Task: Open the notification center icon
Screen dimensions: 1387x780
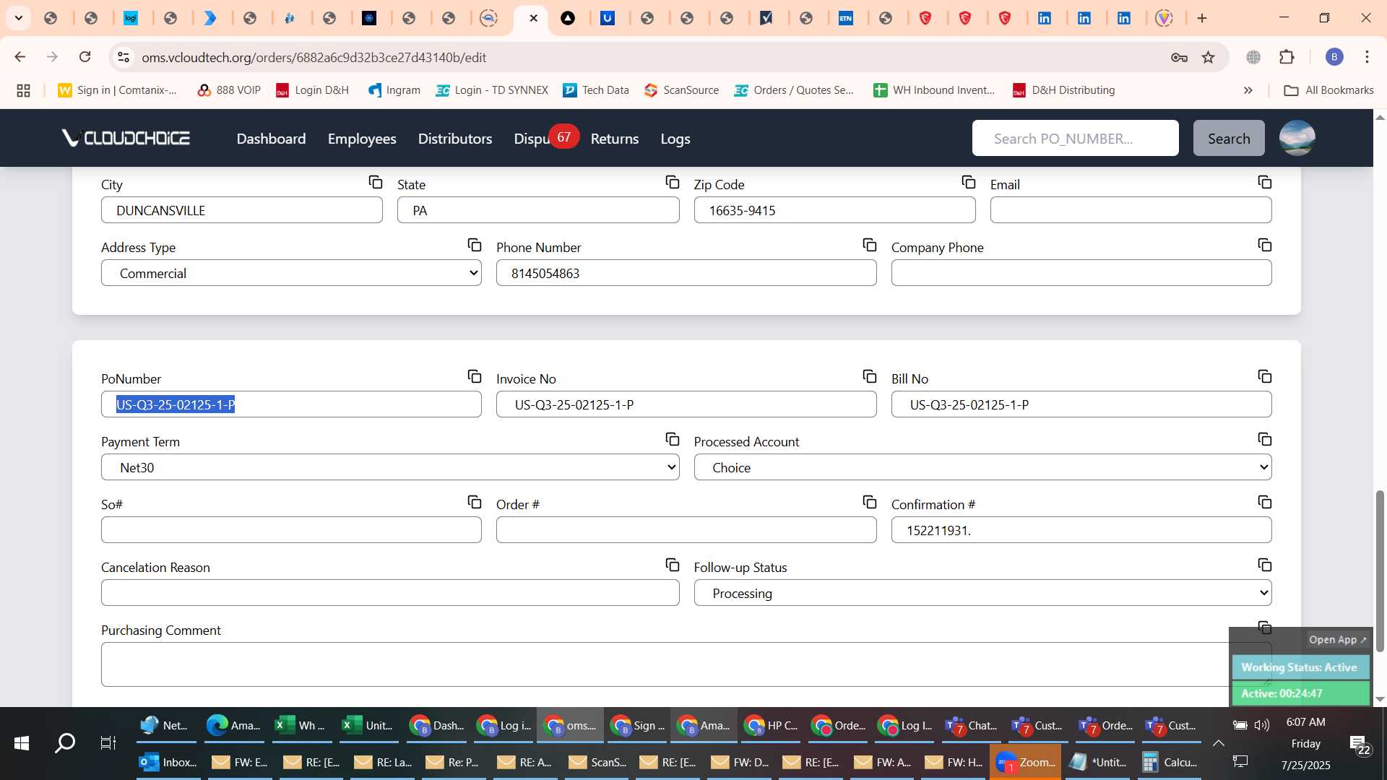Action: 1358,744
